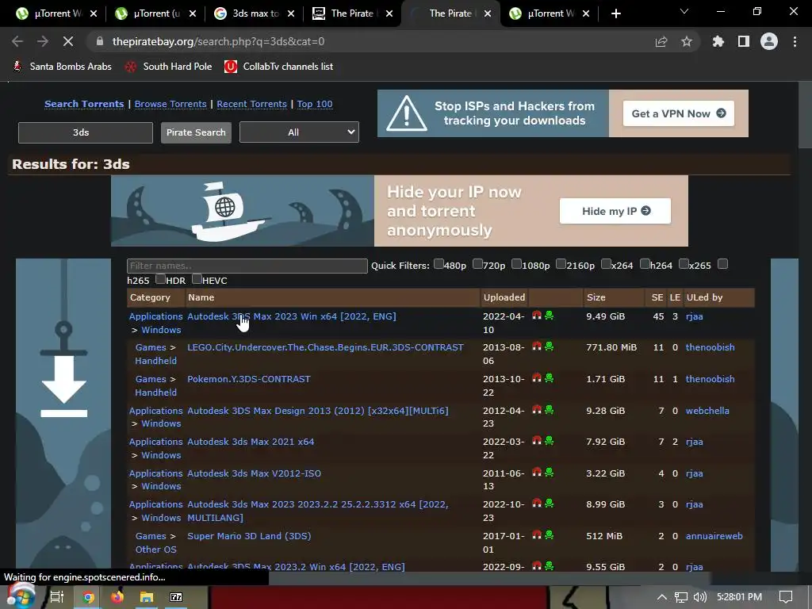Click the magnet icon for Pokemon.Y.3DS-CONTRAST
This screenshot has width=812, height=609.
pos(537,378)
